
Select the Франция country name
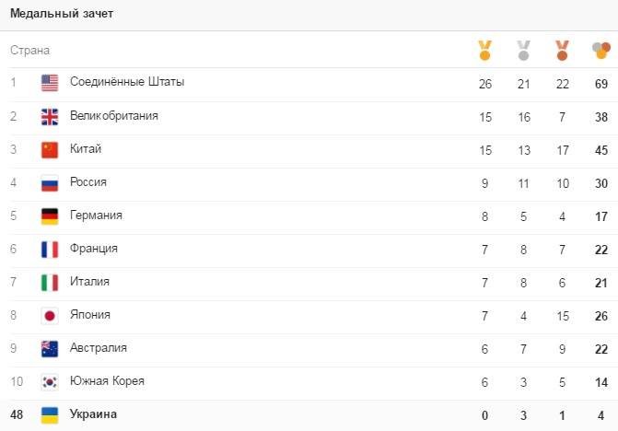[x=94, y=248]
